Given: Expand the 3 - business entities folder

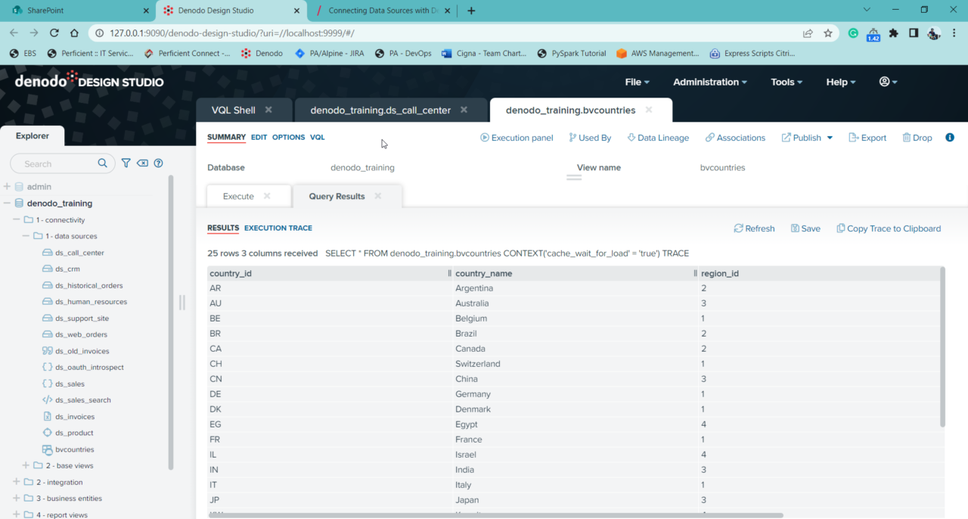Looking at the screenshot, I should [x=17, y=499].
